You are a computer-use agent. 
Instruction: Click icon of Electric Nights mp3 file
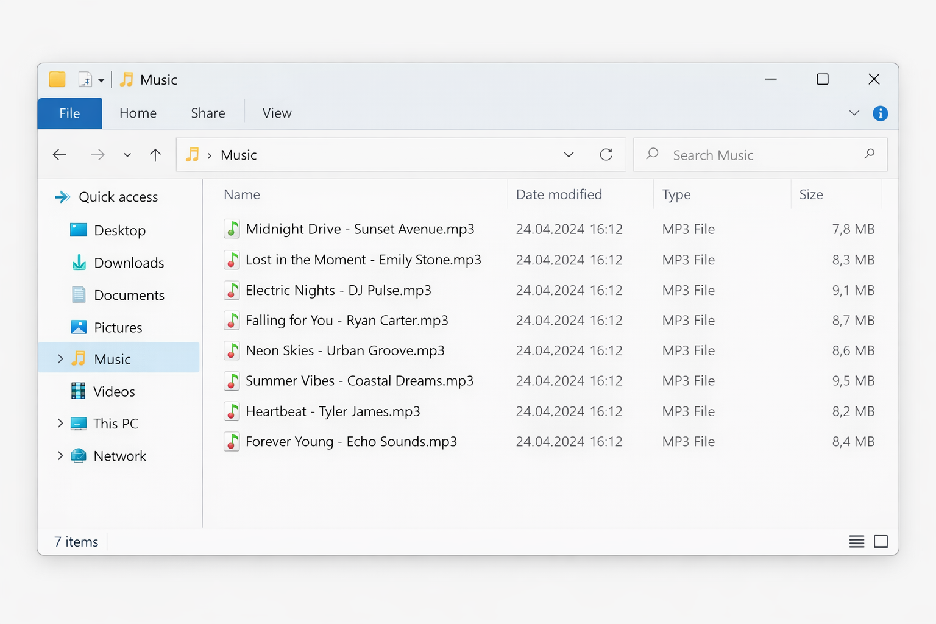[x=232, y=290]
